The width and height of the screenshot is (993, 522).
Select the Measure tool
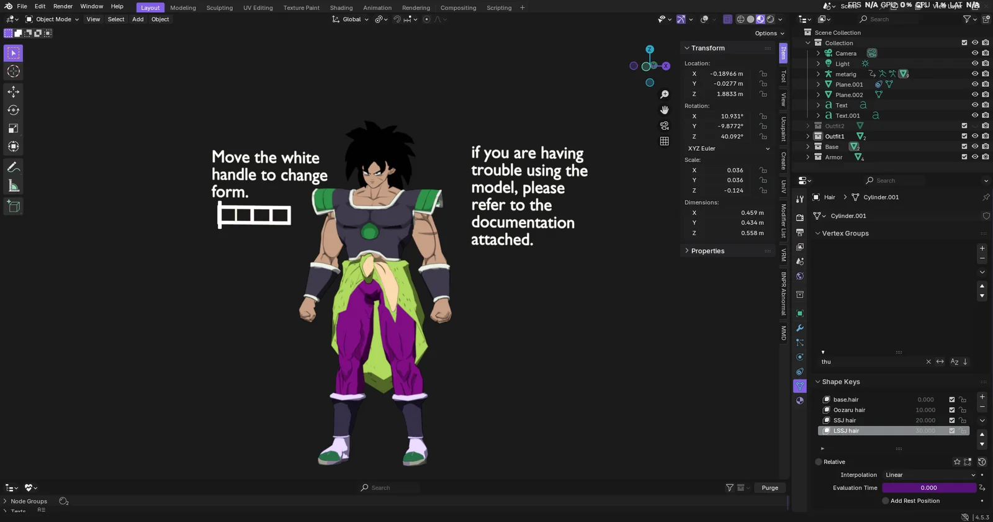[x=13, y=186]
